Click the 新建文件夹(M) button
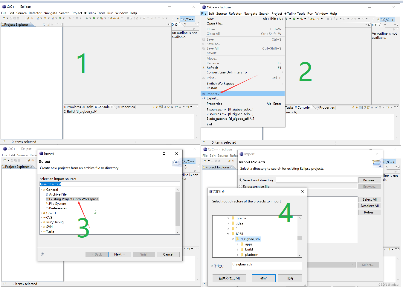 229,278
